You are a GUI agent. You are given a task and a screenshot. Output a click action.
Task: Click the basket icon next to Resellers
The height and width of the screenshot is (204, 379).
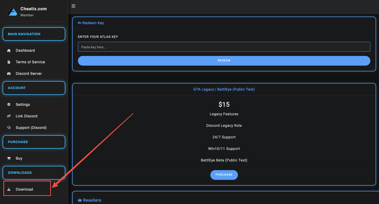pos(80,200)
